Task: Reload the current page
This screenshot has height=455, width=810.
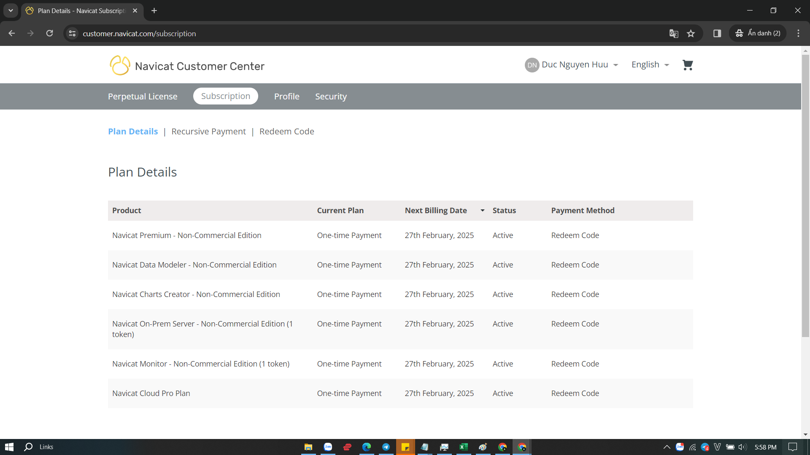Action: 50,33
